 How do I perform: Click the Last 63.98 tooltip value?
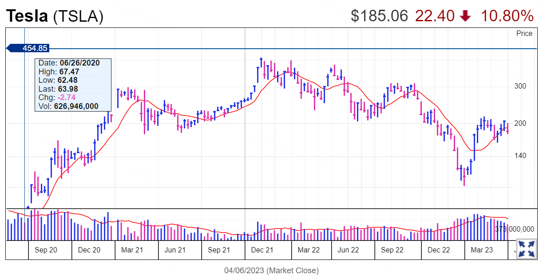click(x=68, y=89)
